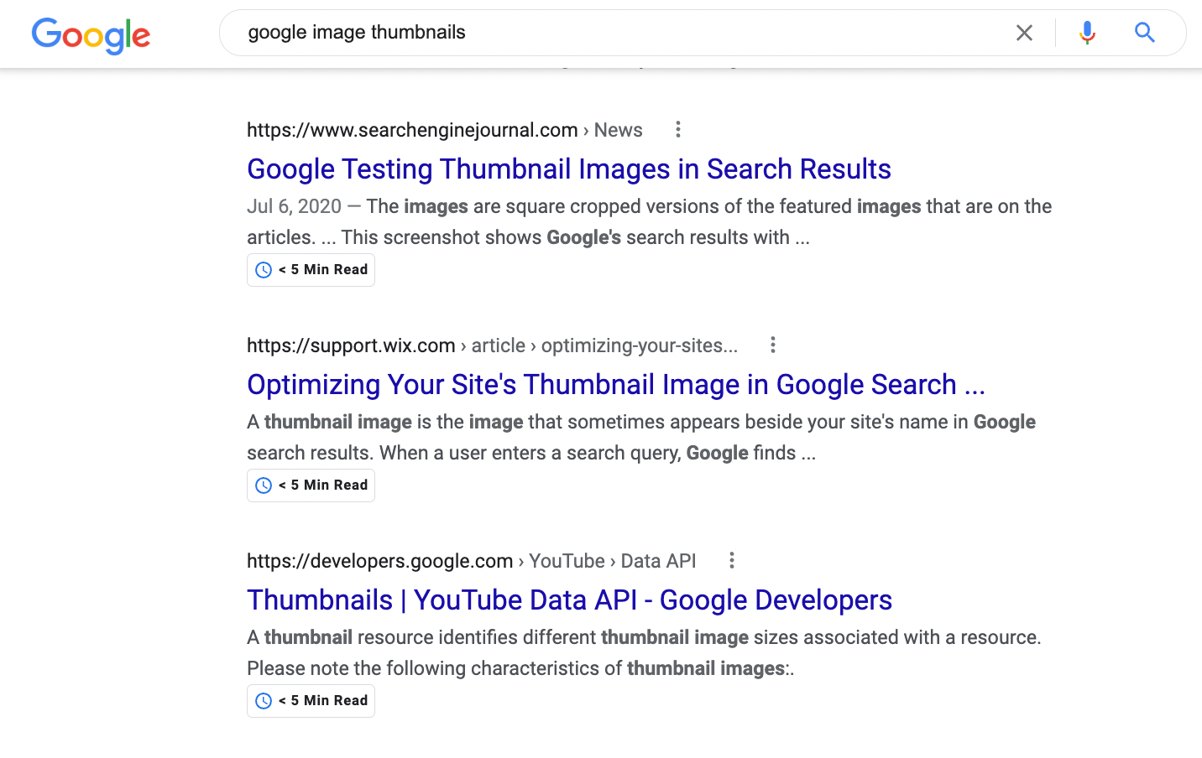Click the Data API breadcrumb segment

point(658,560)
